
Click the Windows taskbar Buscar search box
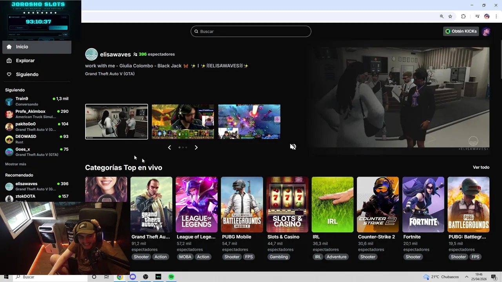click(51, 277)
